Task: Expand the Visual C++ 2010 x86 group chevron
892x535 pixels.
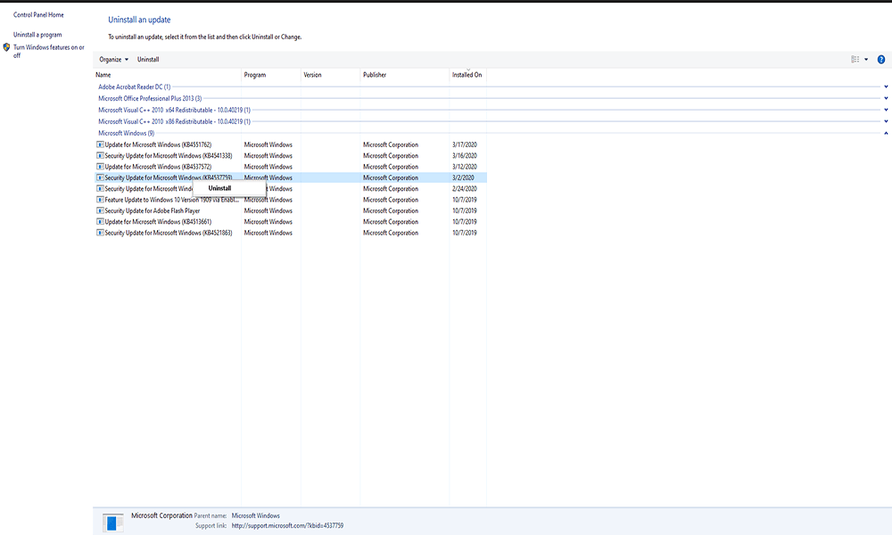Action: 886,121
